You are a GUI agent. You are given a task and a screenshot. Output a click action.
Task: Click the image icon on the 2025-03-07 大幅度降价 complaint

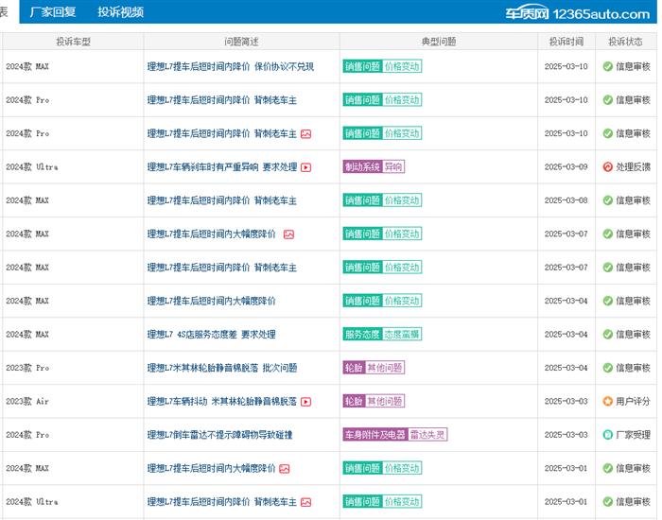tap(288, 234)
